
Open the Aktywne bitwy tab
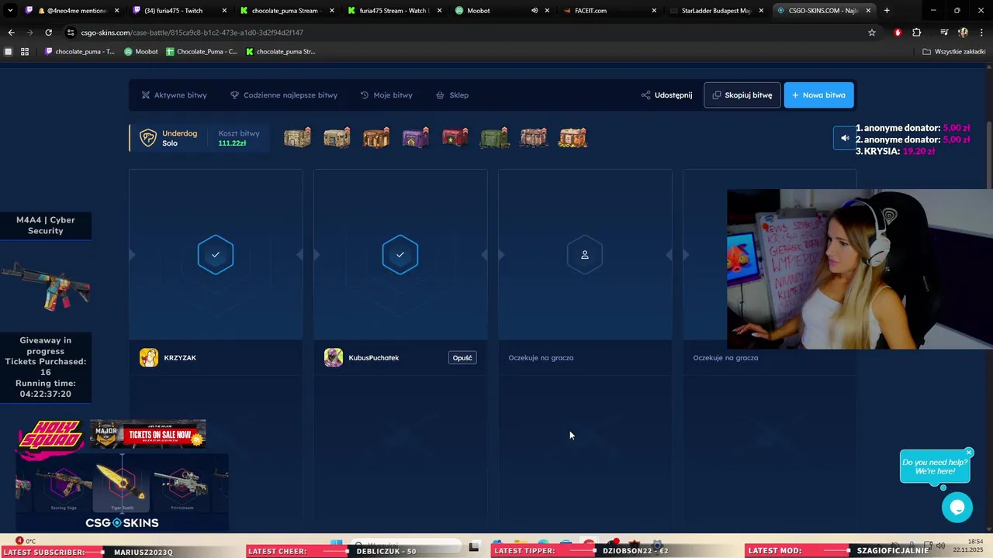pyautogui.click(x=174, y=95)
